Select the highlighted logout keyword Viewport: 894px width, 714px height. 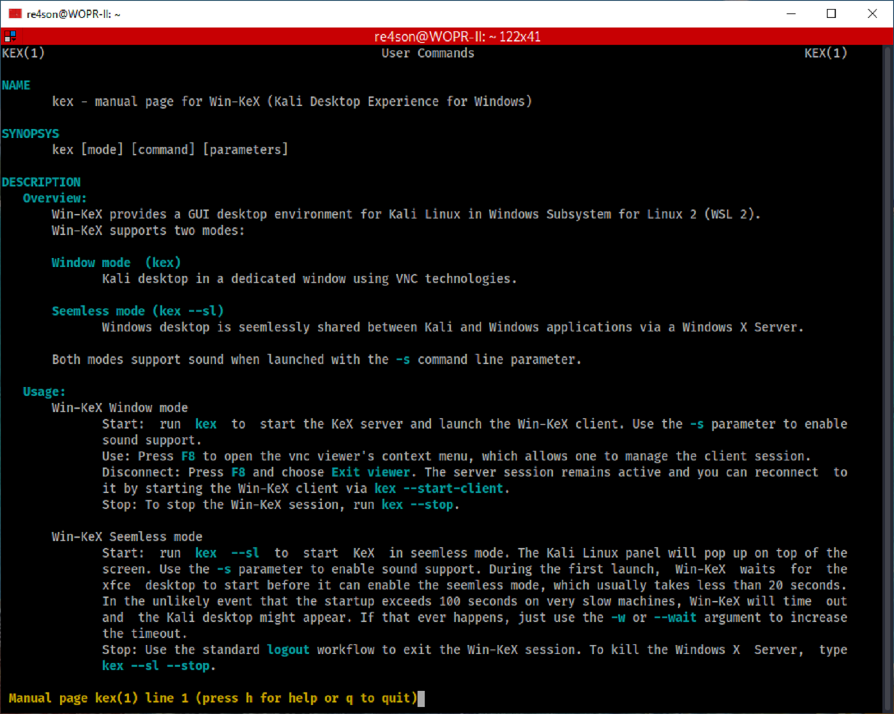(x=288, y=649)
